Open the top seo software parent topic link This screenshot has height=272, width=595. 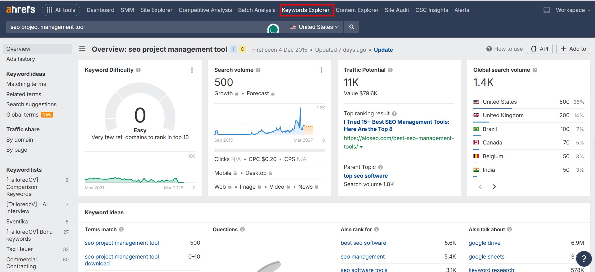coord(366,176)
